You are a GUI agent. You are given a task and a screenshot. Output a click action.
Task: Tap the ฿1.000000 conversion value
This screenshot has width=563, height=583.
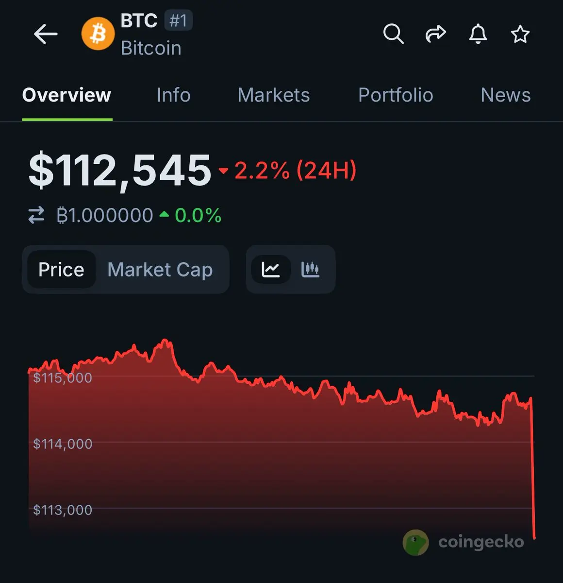point(105,215)
